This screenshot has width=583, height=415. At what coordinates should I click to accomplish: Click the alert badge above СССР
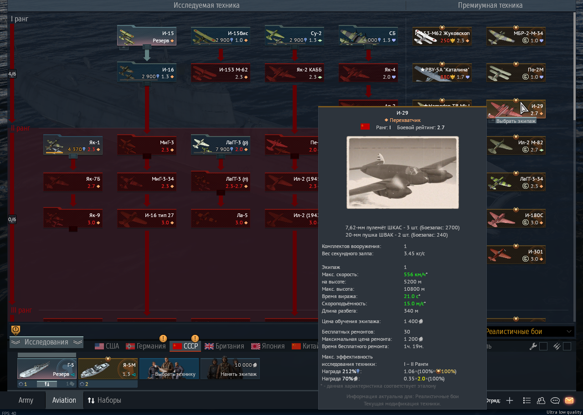[195, 338]
